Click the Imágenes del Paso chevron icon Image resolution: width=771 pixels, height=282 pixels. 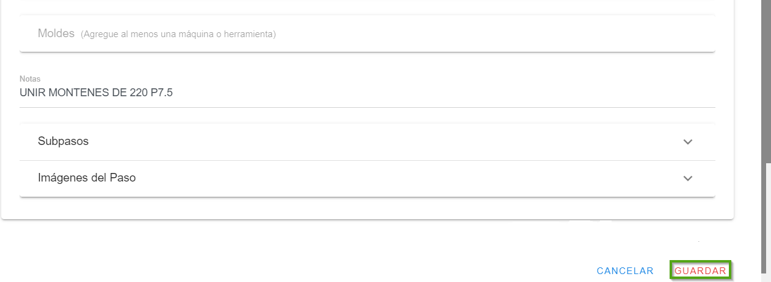click(688, 178)
